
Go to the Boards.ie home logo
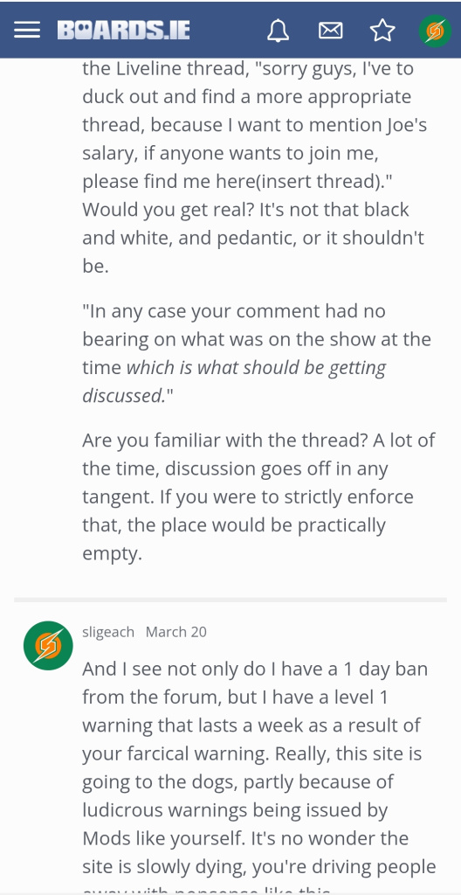123,31
